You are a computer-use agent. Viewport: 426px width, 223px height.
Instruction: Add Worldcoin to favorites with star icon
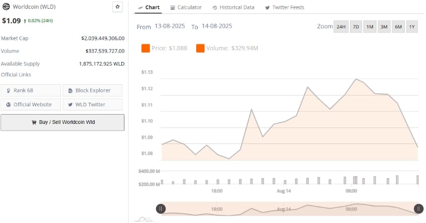(117, 7)
